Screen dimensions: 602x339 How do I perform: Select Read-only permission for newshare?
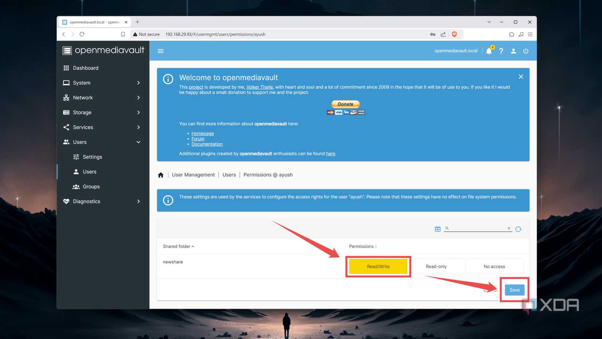pos(436,266)
